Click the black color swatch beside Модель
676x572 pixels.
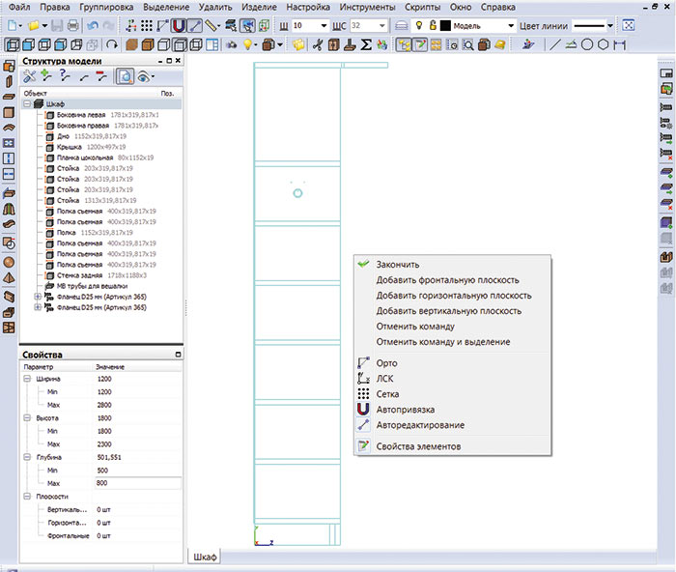446,24
